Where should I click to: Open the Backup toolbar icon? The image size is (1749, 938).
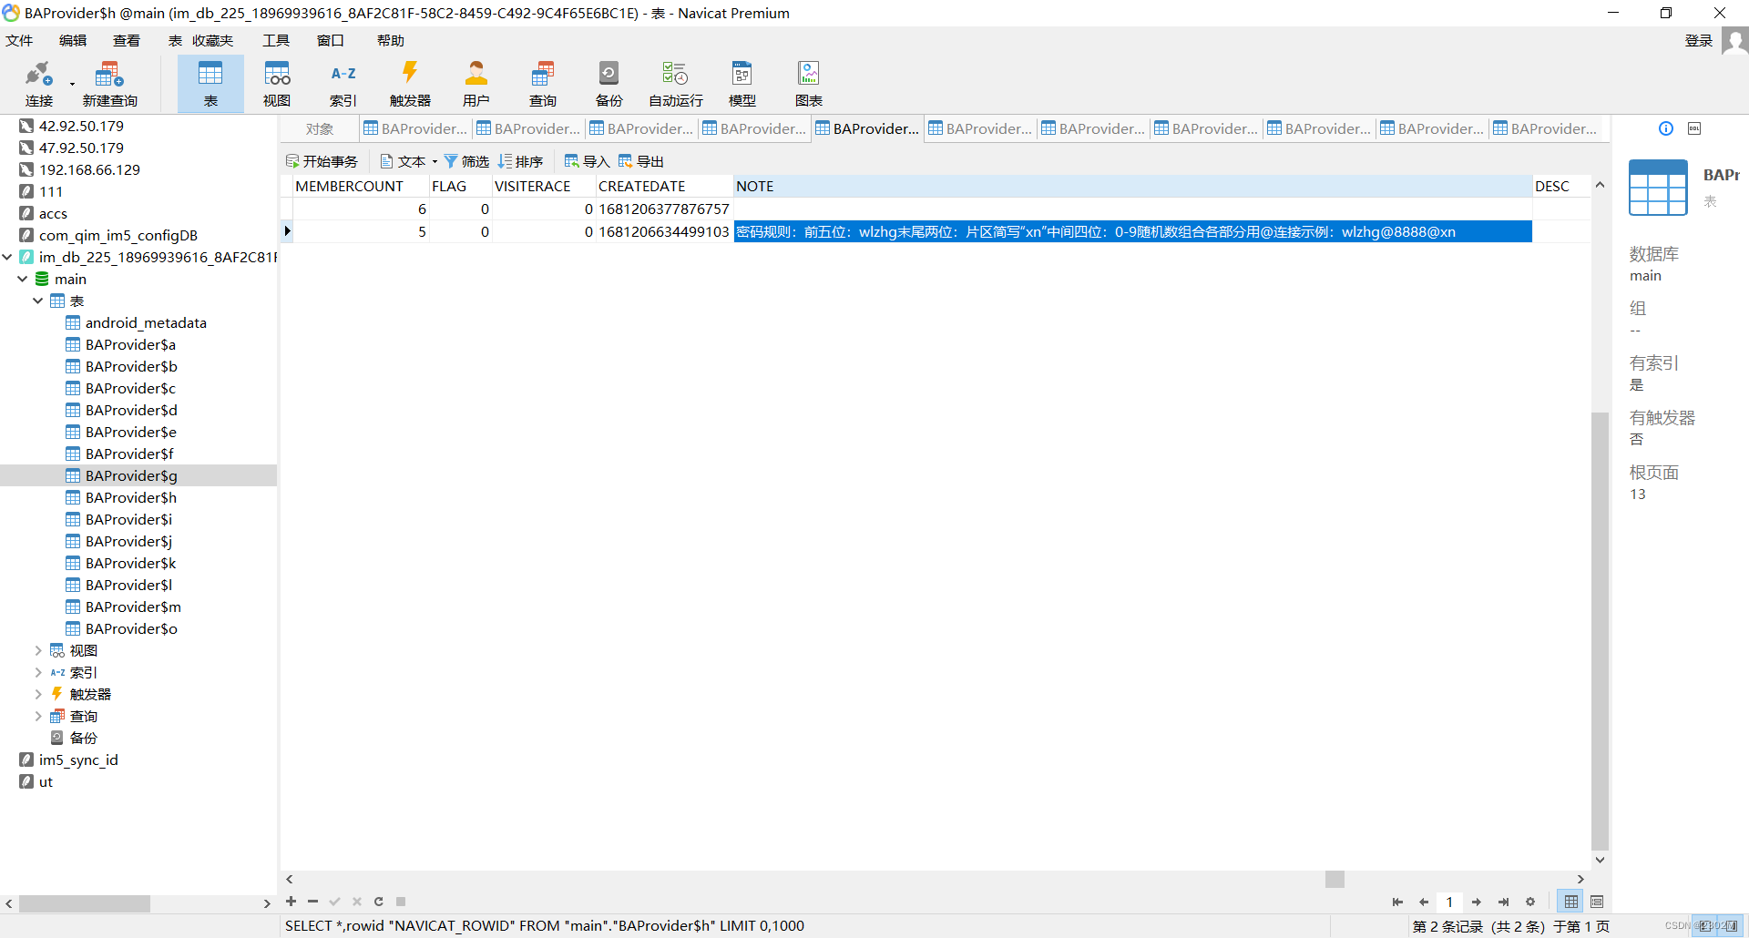(x=609, y=84)
